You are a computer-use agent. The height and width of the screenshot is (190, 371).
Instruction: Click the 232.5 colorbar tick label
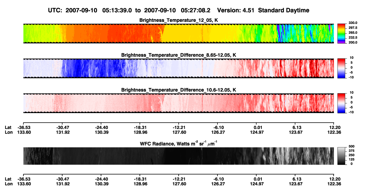353,38
